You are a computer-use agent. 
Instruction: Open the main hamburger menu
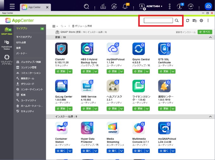point(12,6)
